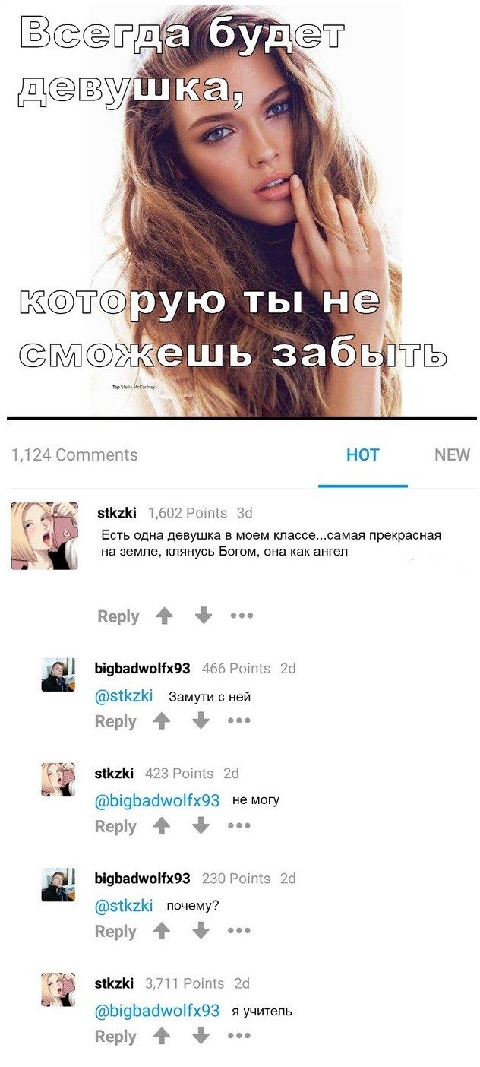Upvote the 3,711-point comment by stkzki

[x=162, y=1036]
